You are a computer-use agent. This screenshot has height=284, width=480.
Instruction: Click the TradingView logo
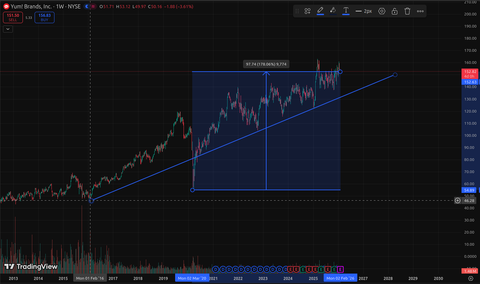[x=31, y=267]
